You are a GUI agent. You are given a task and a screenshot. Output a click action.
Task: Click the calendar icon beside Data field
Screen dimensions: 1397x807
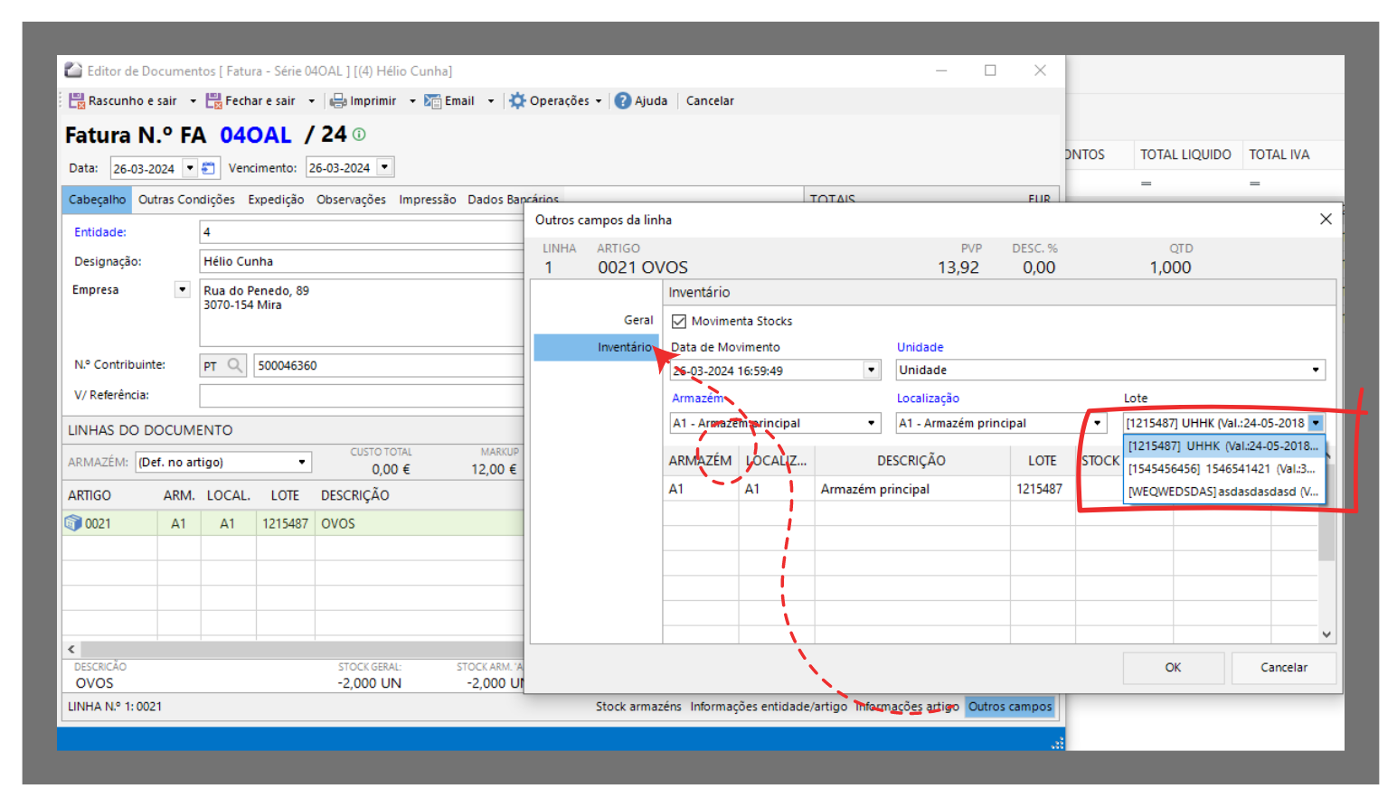(209, 168)
